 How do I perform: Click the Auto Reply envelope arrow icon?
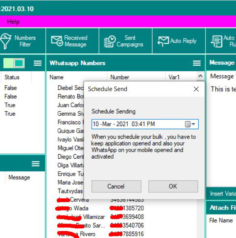[x=163, y=41]
